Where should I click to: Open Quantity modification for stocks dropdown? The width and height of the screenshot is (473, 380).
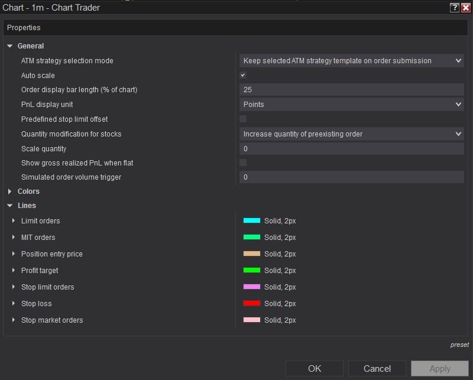coord(351,134)
